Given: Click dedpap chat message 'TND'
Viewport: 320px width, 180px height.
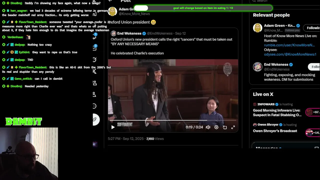Looking at the screenshot, I should coord(30,60).
